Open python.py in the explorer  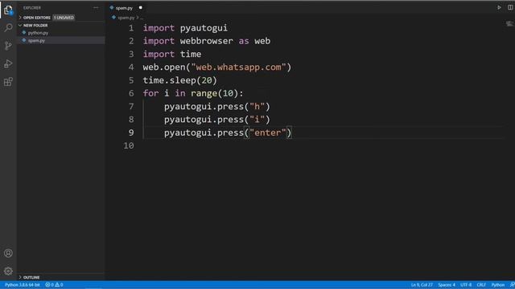click(x=38, y=33)
